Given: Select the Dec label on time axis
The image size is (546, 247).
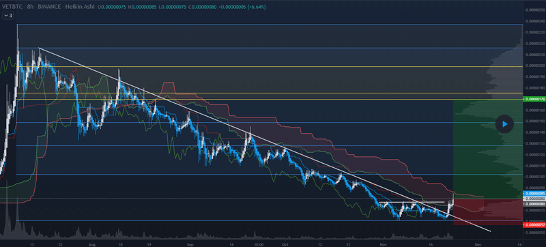Looking at the screenshot, I should click(x=478, y=244).
